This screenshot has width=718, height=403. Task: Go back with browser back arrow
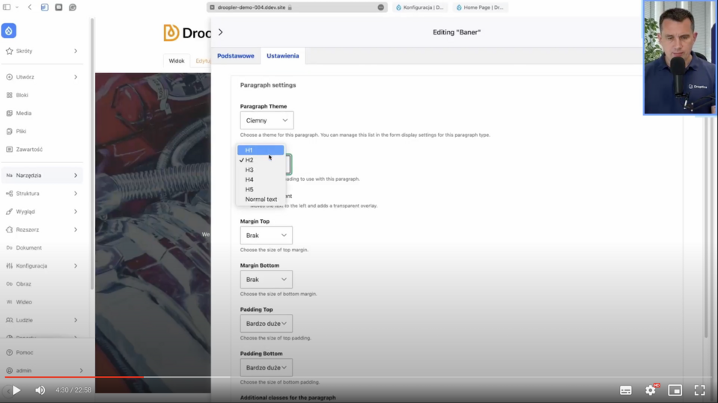click(x=30, y=7)
